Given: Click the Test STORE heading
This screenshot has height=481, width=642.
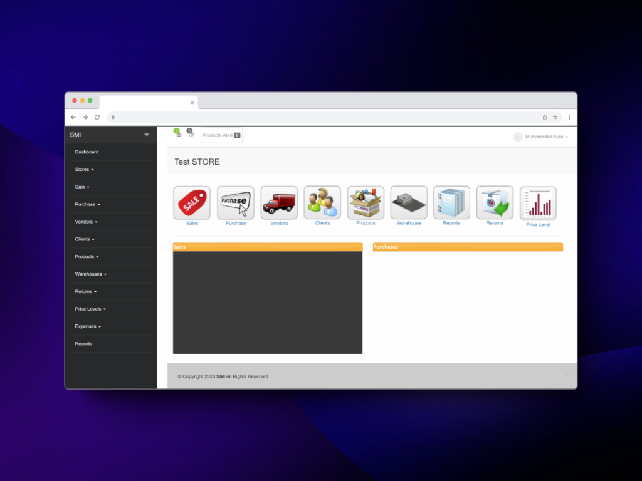Looking at the screenshot, I should click(x=197, y=162).
